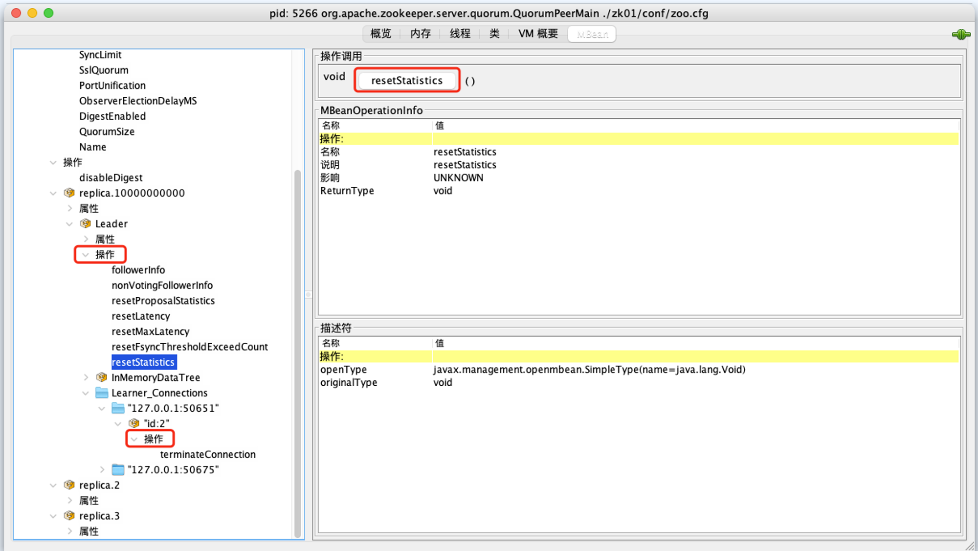Select the ObserverElectionDelayMS attribute
978x551 pixels.
pos(138,101)
